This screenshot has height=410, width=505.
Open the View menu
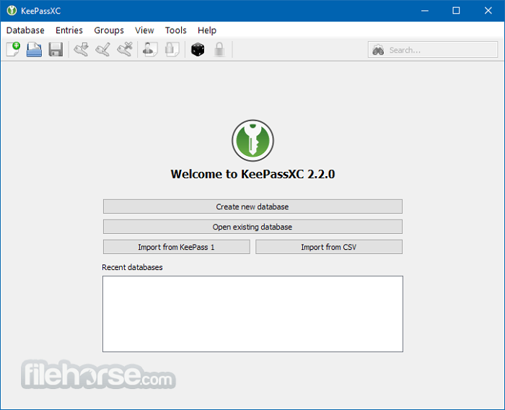[x=144, y=30]
